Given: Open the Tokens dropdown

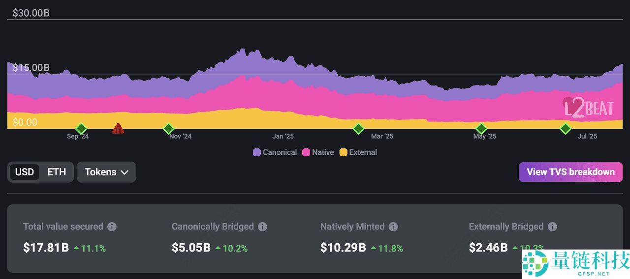Looking at the screenshot, I should point(106,172).
